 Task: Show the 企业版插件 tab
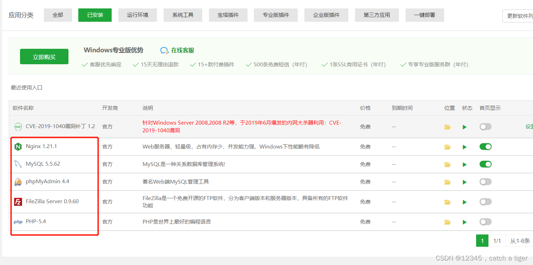pos(327,15)
